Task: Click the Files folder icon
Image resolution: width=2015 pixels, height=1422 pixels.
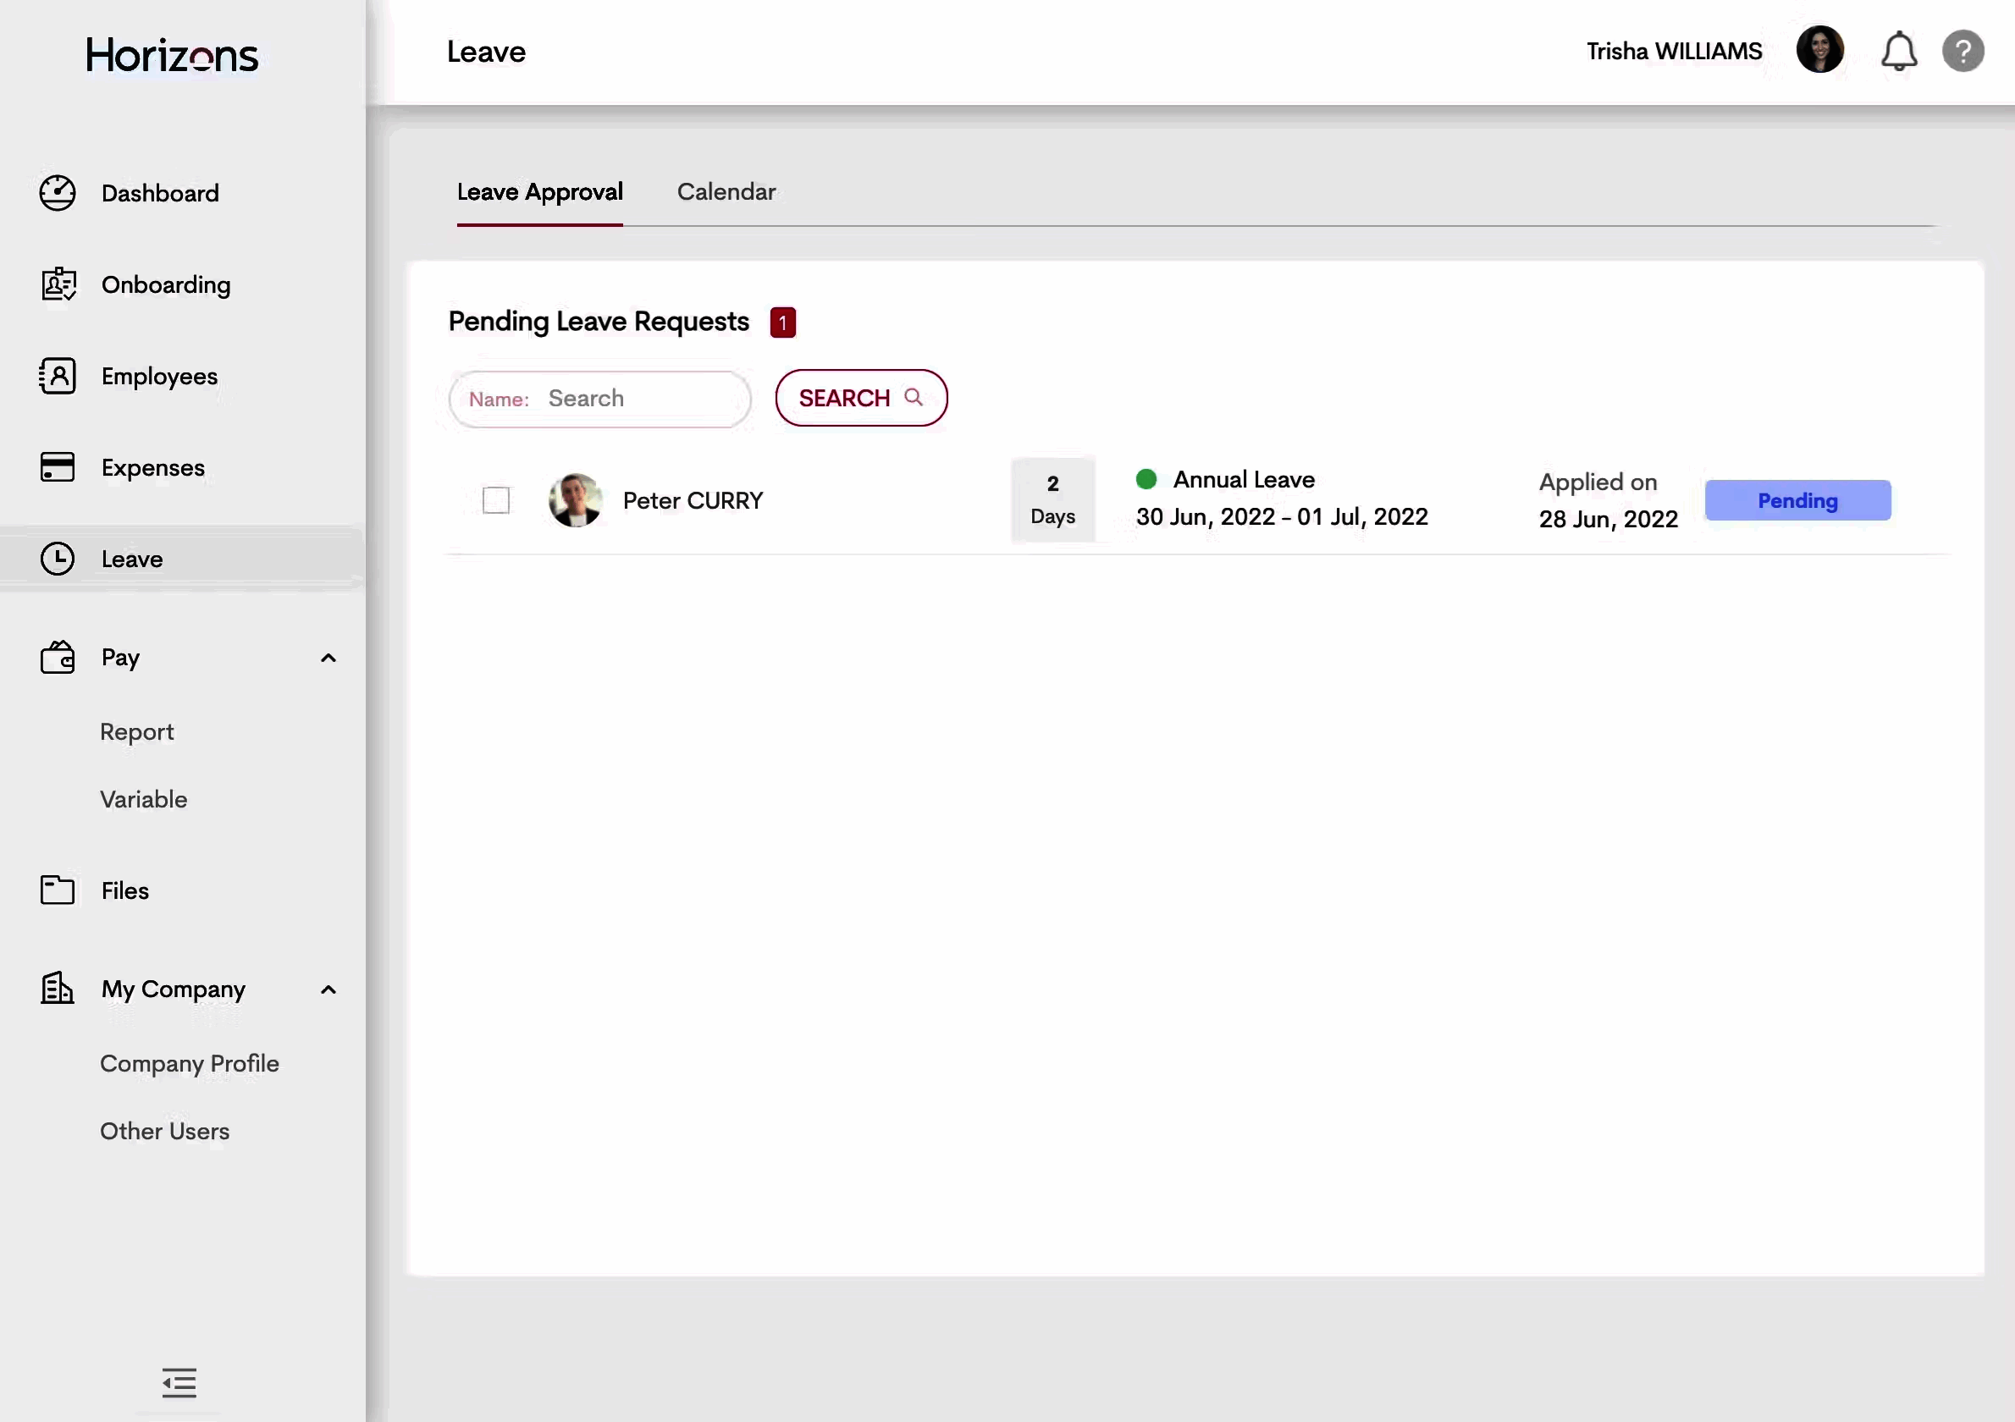Action: point(58,890)
